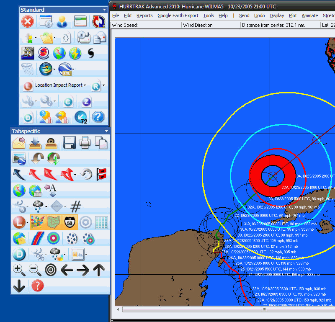335x322 pixels.
Task: Open the Reports menu
Action: click(144, 15)
